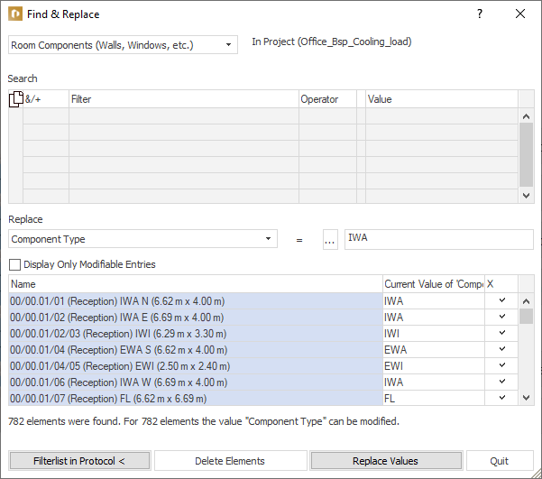
Task: Select row 00/00.01/02/03 (Reception) IWI
Action: point(196,334)
